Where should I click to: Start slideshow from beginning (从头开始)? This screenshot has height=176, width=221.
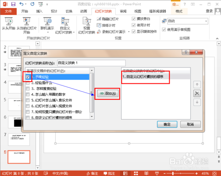(8, 23)
